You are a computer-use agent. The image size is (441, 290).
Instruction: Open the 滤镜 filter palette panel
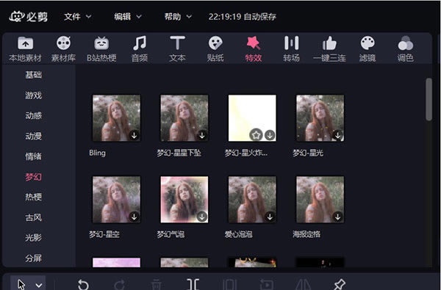(367, 49)
